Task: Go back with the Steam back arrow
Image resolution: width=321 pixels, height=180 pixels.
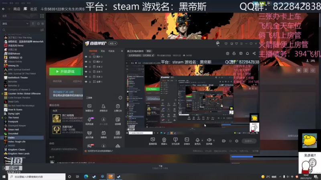Action: tap(4, 9)
